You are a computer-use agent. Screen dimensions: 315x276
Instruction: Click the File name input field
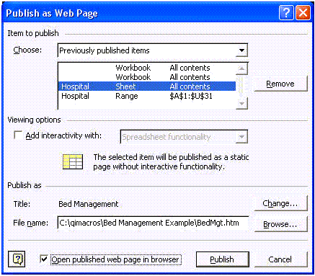click(x=153, y=223)
